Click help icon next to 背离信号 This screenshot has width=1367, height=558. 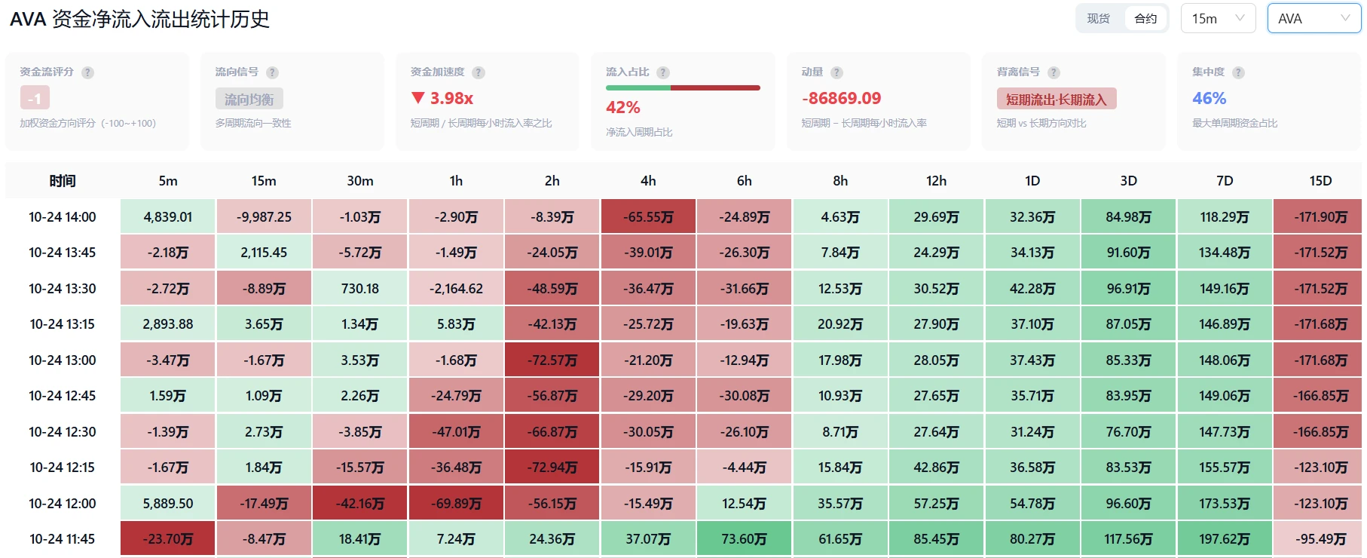[1054, 72]
